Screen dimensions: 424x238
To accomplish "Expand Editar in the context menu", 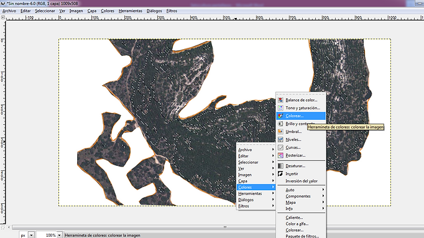I will pyautogui.click(x=256, y=156).
